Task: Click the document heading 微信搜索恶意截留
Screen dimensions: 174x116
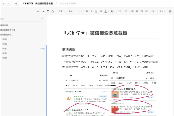Action: pos(109,33)
